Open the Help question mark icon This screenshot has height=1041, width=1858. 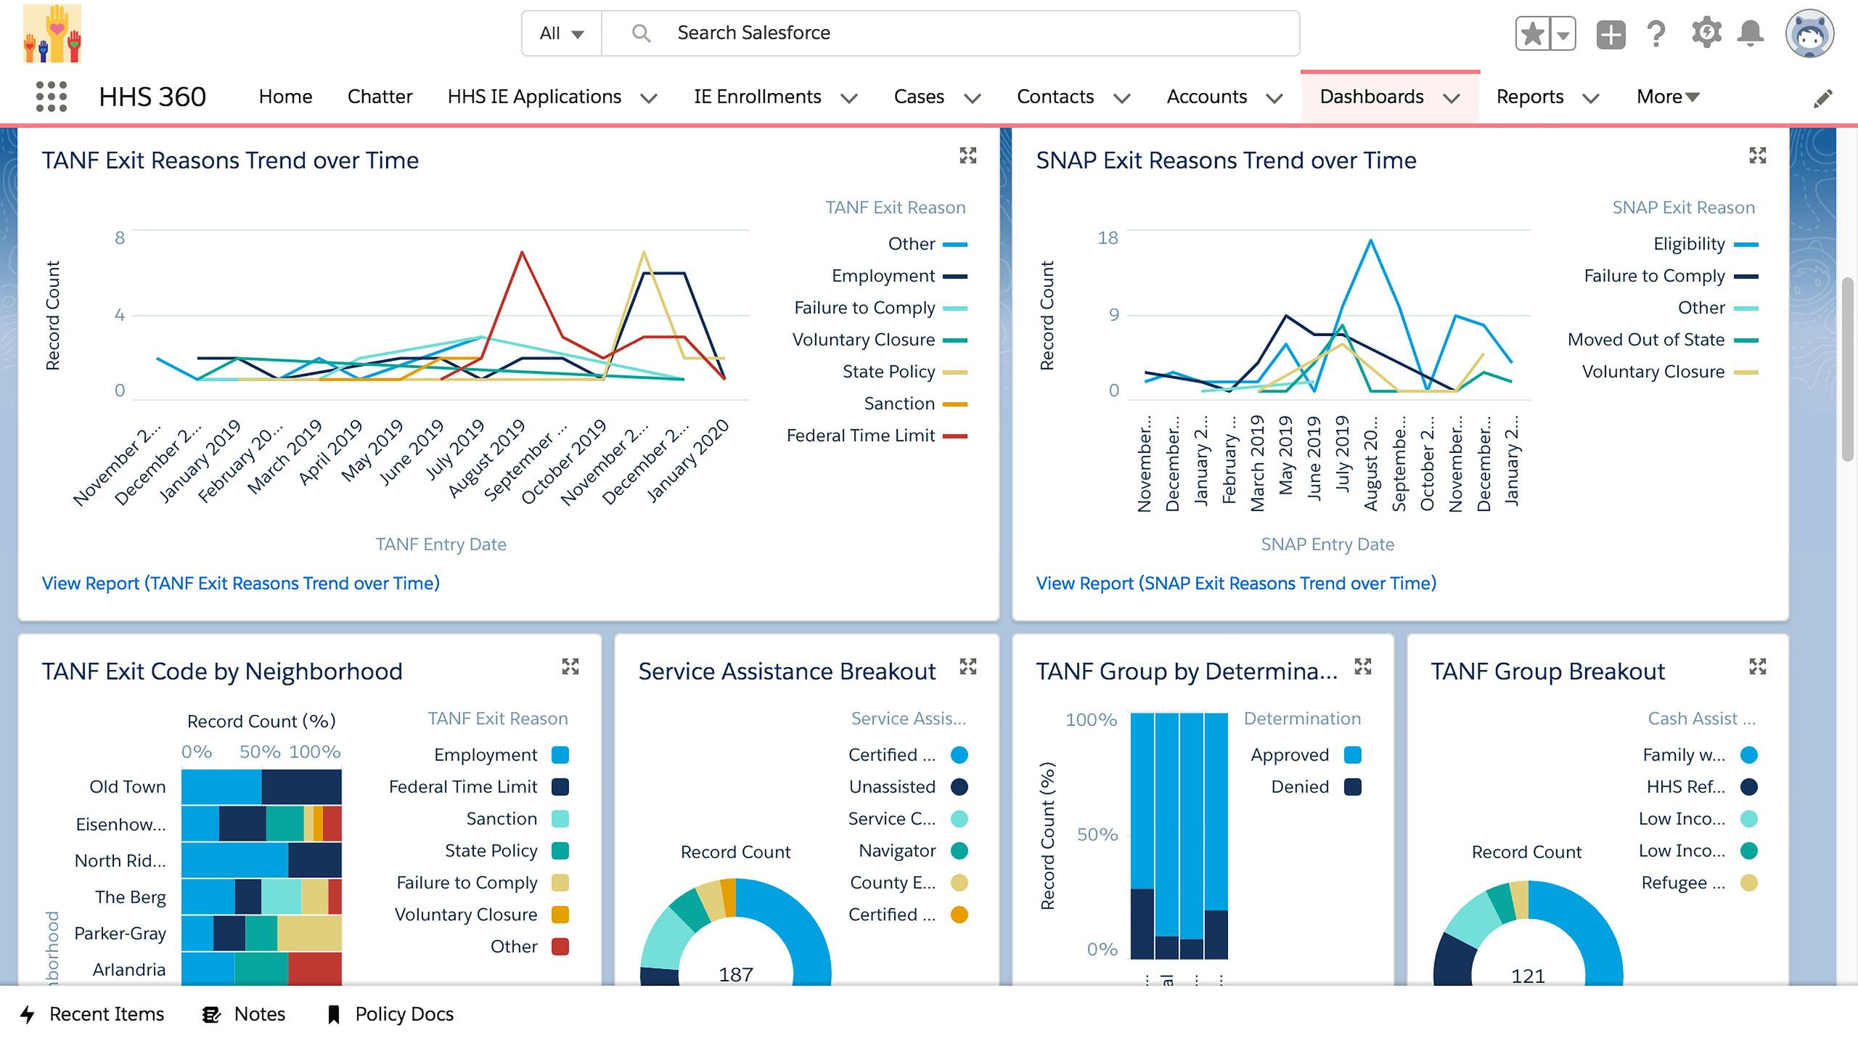(x=1656, y=34)
